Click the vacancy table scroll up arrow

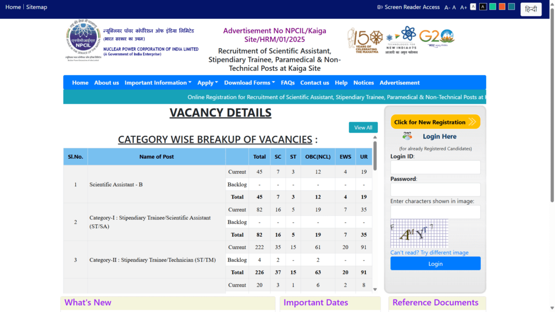pos(375,137)
